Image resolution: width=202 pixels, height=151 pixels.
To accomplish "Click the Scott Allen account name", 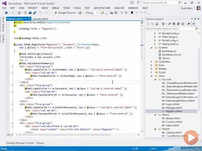I will point(187,8).
